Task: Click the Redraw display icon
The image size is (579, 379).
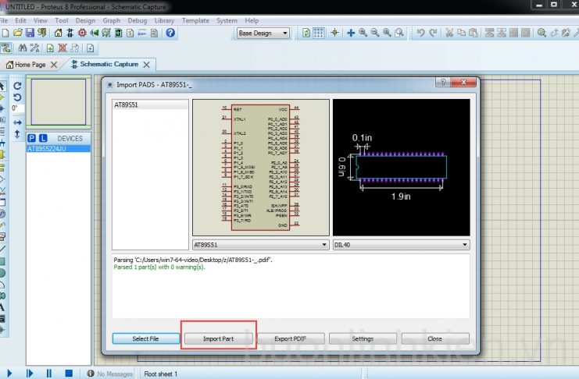Action: click(306, 33)
